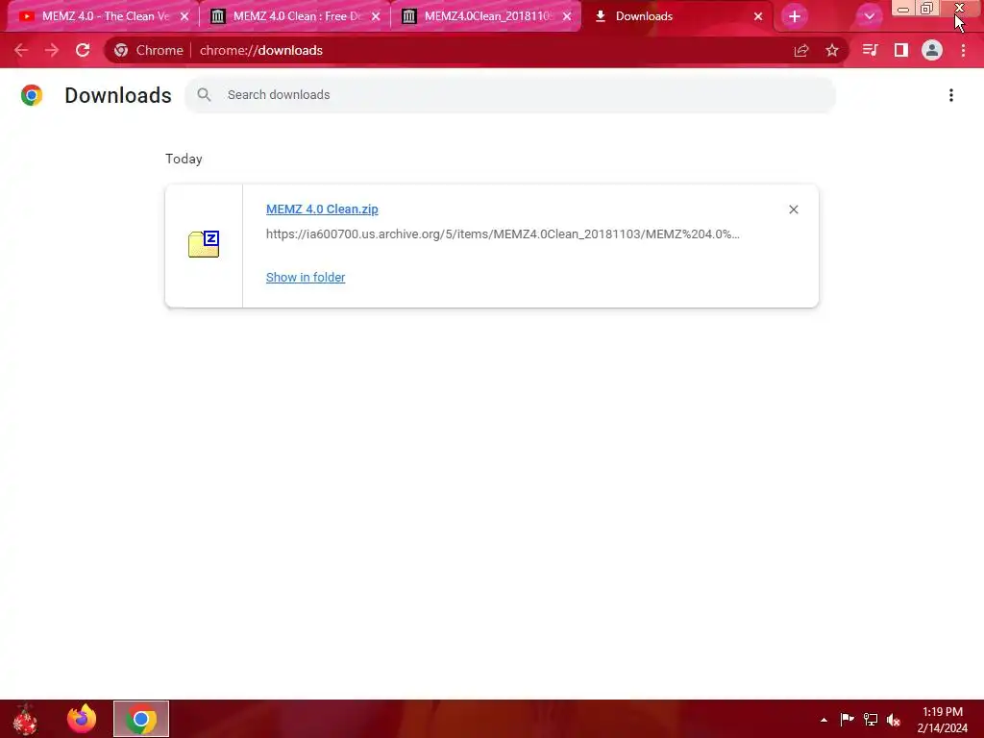Close the YouTube MEMZ 4.0 tab
The image size is (984, 738).
click(x=184, y=17)
